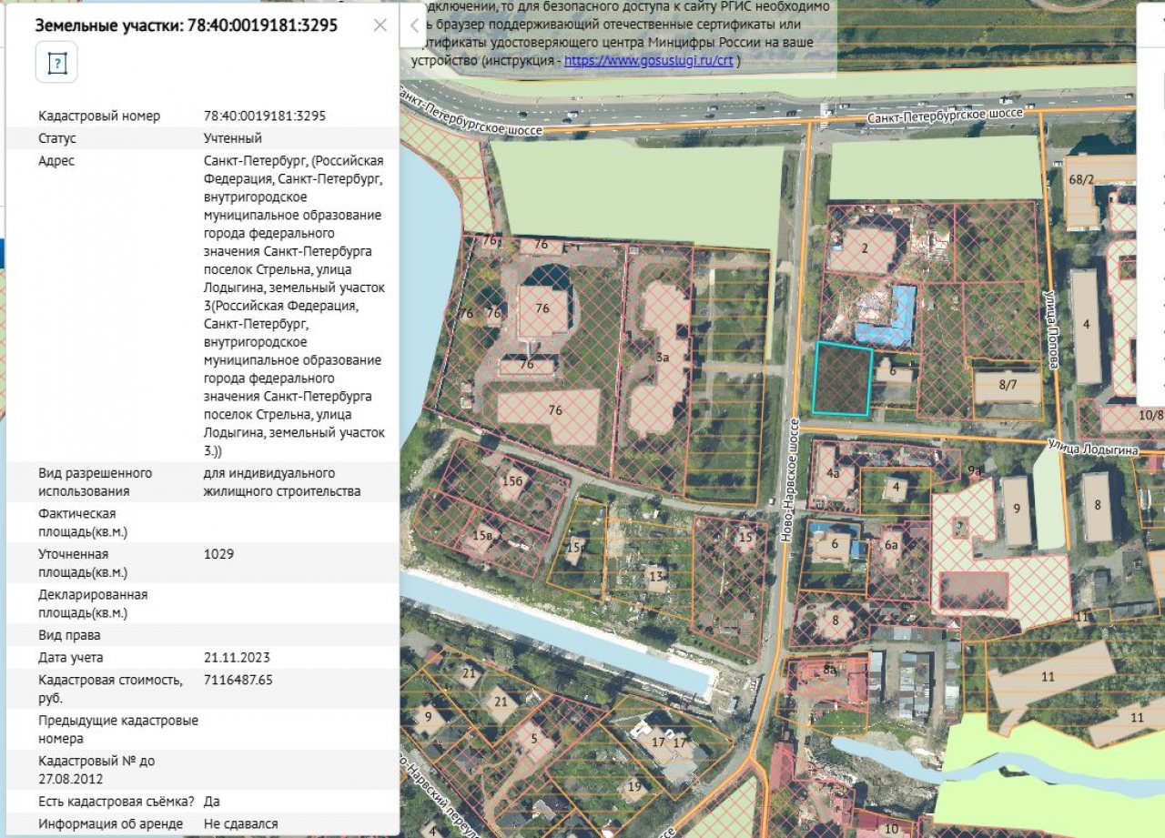Collapse the side panel with the left chevron

[414, 25]
